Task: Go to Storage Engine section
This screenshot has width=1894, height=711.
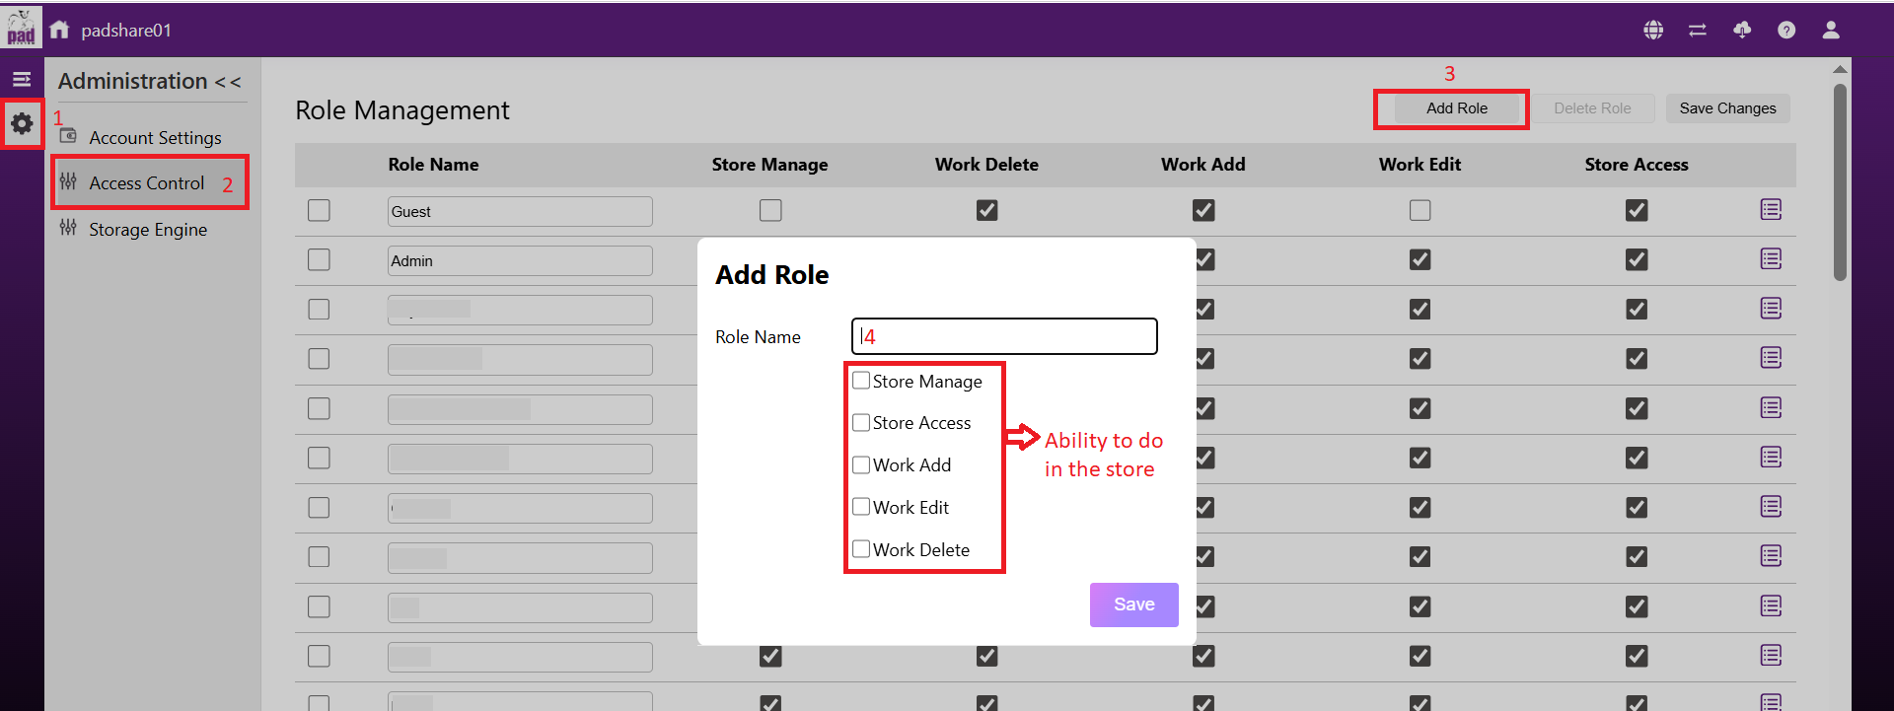Action: tap(148, 230)
